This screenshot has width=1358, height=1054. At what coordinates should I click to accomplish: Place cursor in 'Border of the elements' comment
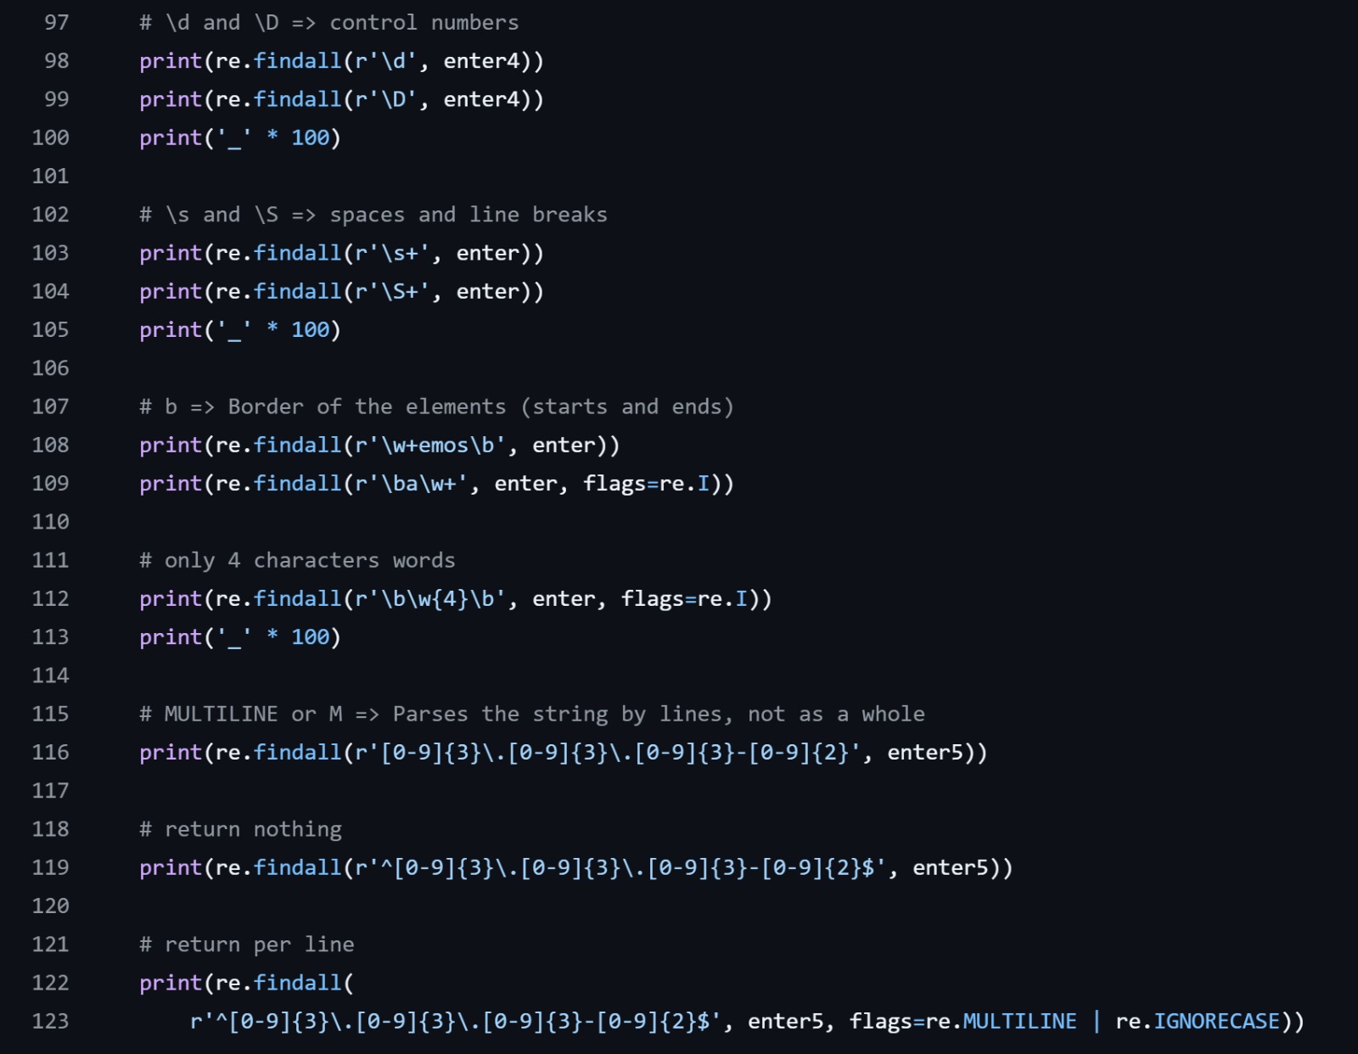point(436,407)
